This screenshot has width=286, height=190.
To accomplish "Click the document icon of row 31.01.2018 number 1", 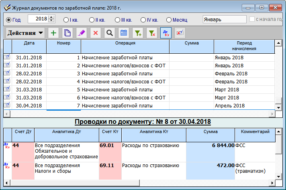I will [x=7, y=57].
